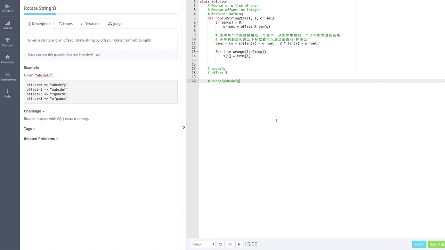445x250 pixels.
Task: Fold the if len(s) block
Action: (x=198, y=22)
